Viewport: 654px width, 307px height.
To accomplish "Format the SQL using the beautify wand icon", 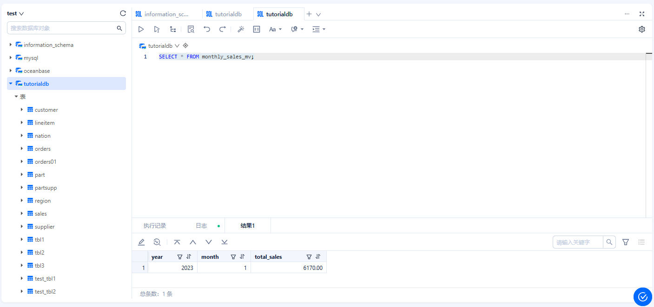I will [241, 29].
